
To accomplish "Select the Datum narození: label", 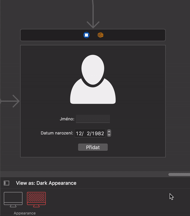I will [x=57, y=133].
